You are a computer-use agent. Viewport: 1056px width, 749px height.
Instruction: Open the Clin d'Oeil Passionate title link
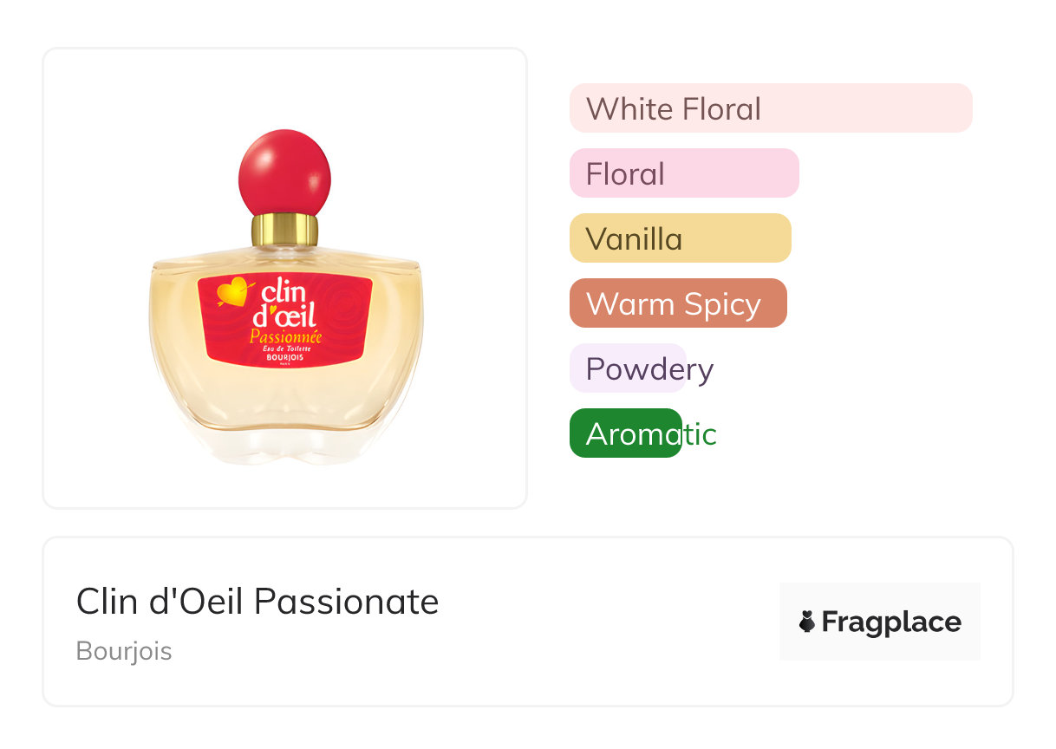pos(257,602)
